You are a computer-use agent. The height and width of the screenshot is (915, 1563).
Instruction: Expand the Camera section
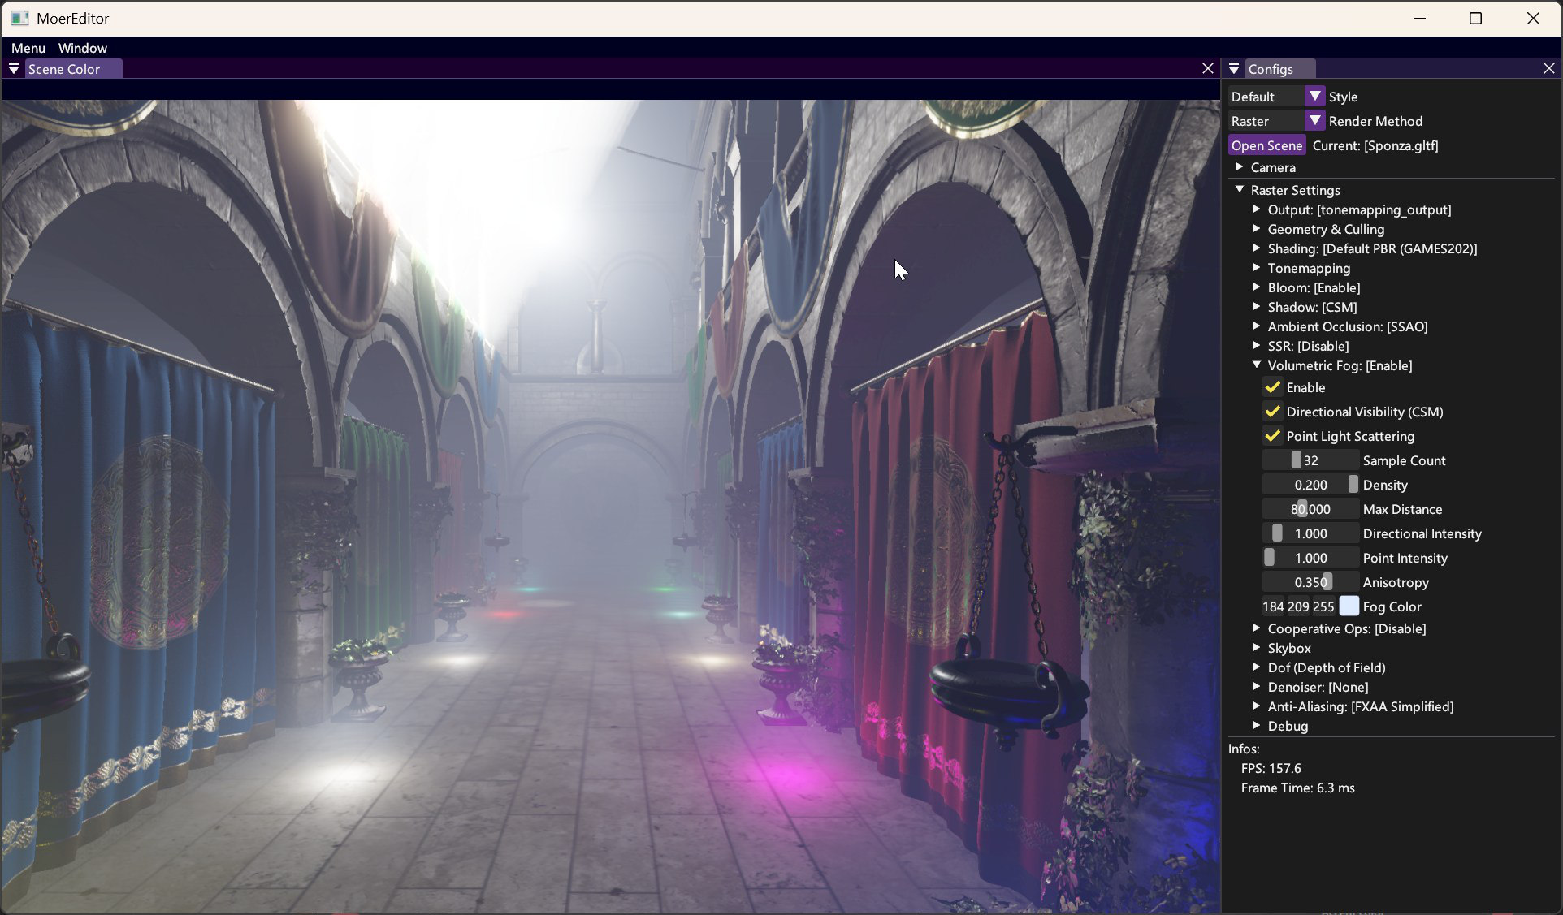(x=1240, y=167)
